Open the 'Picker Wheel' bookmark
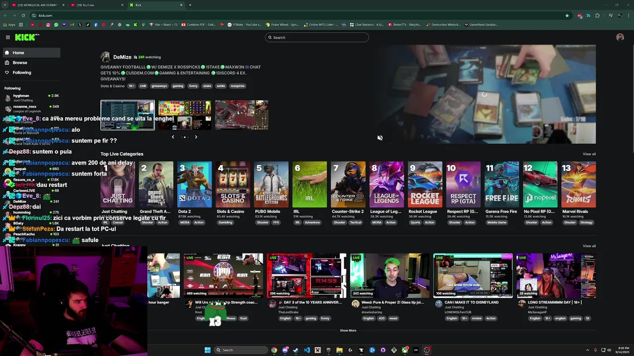 282,25
